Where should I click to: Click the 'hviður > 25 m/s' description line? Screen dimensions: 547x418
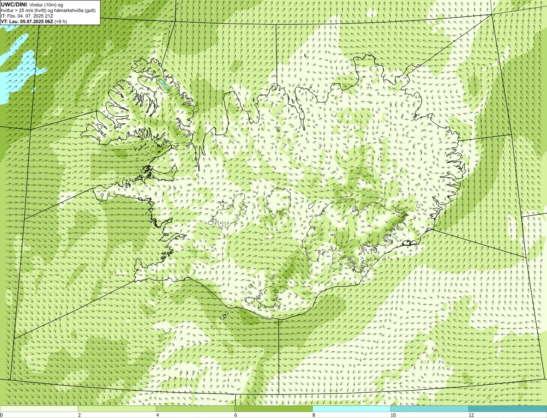48,10
